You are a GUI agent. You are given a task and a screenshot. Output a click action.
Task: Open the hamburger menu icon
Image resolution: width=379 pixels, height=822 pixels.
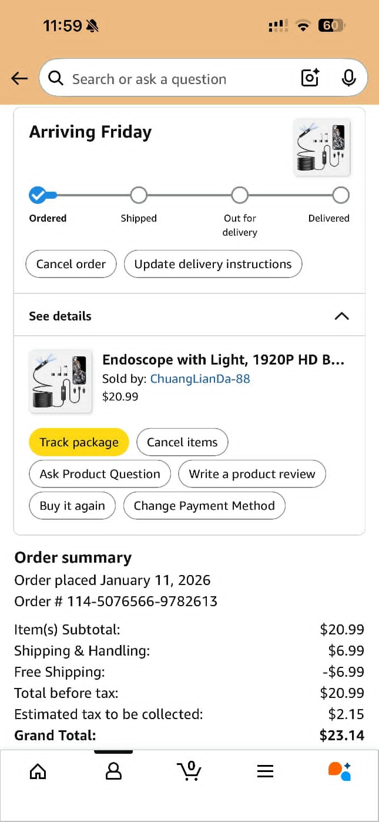pos(265,771)
